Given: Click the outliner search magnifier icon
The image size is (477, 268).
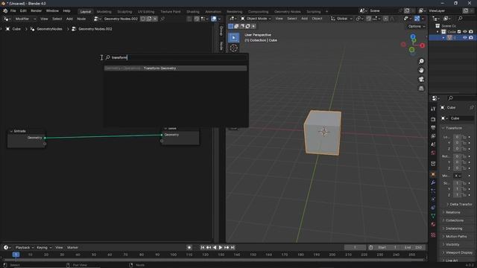Looking at the screenshot, I should (461, 19).
